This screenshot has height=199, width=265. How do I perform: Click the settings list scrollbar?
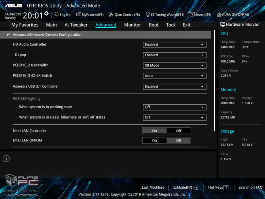[214, 81]
